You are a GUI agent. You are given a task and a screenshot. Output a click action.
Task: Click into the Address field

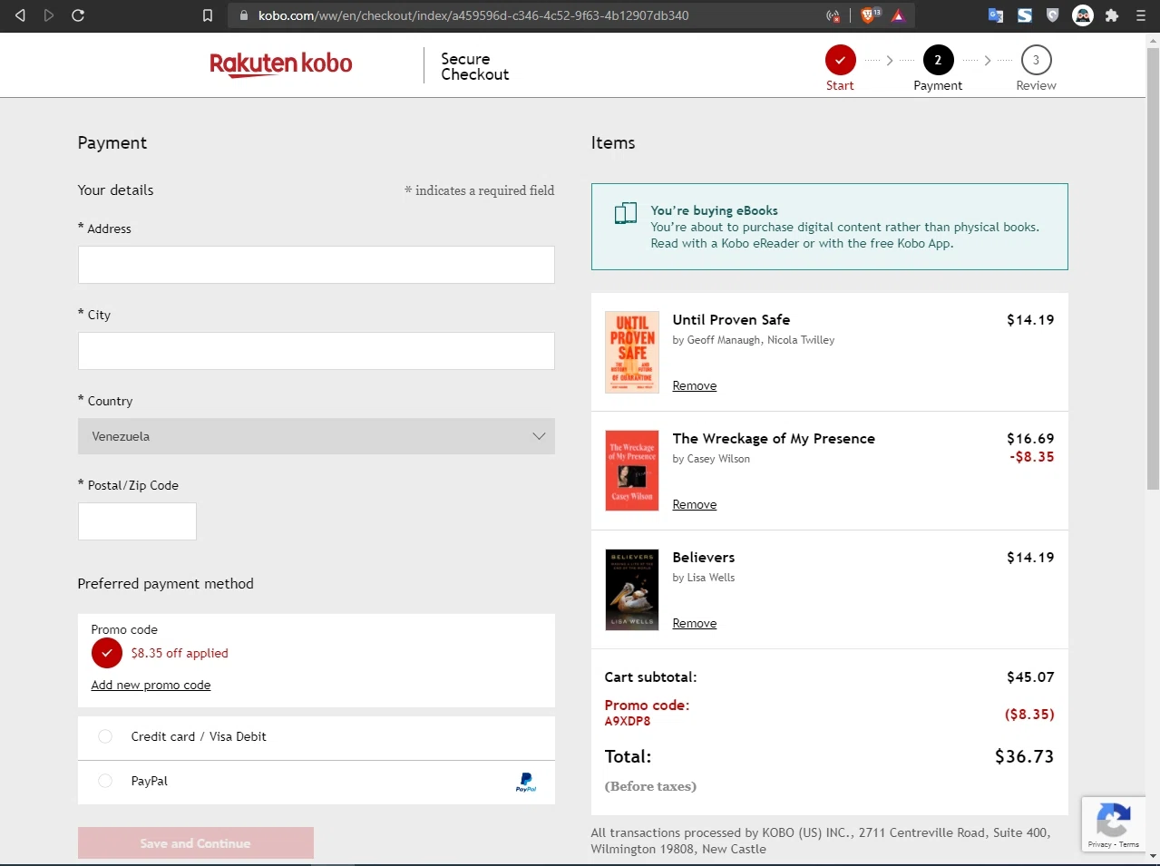pyautogui.click(x=317, y=265)
